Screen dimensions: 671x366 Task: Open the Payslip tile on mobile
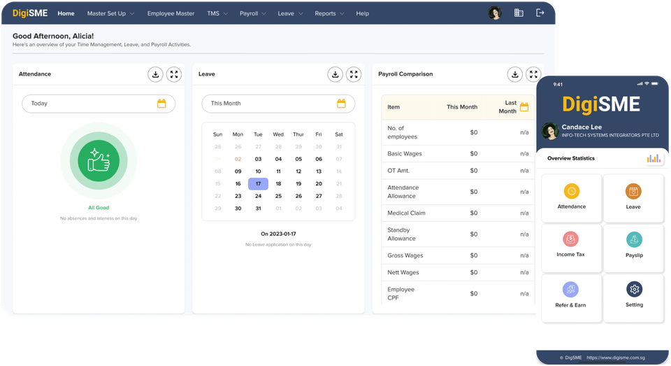click(633, 244)
